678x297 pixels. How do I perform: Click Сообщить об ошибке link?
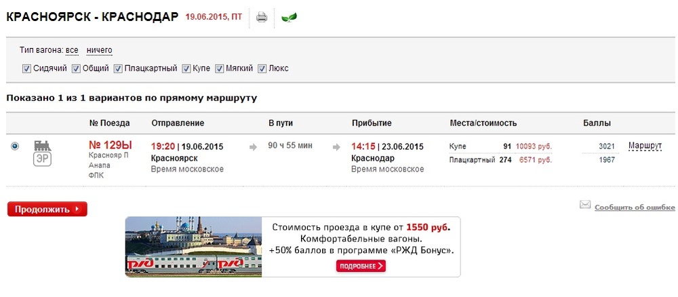click(x=635, y=207)
